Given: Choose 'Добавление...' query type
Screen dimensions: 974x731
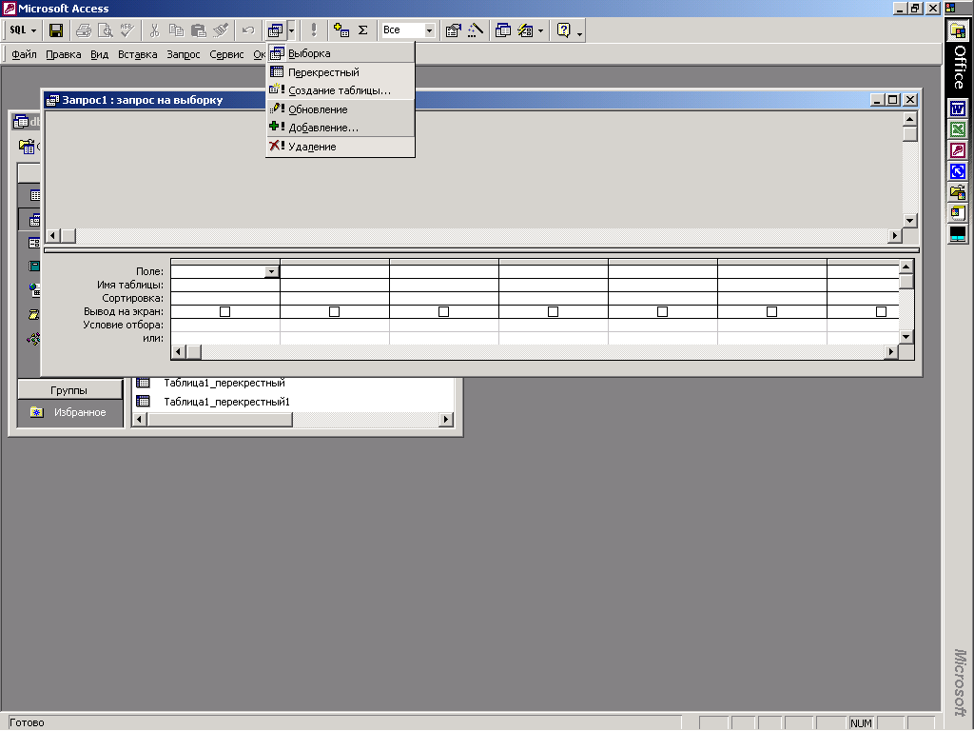Looking at the screenshot, I should 341,128.
